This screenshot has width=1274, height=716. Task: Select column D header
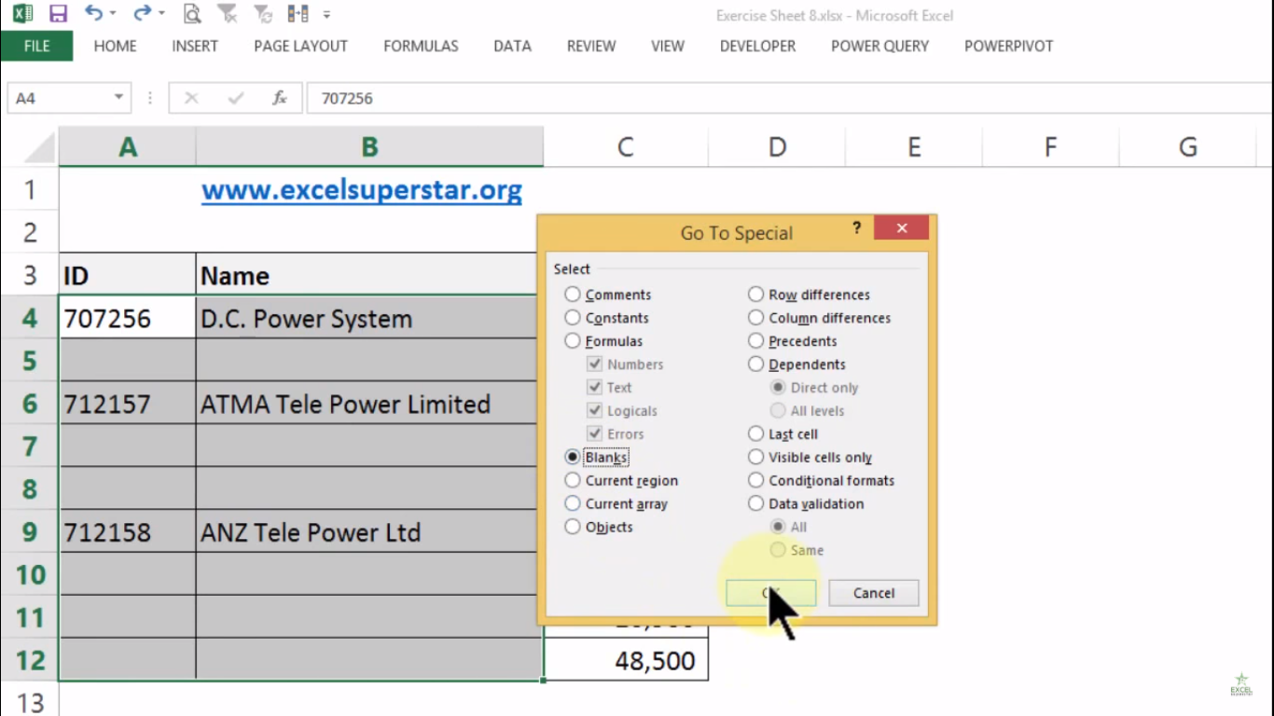777,147
